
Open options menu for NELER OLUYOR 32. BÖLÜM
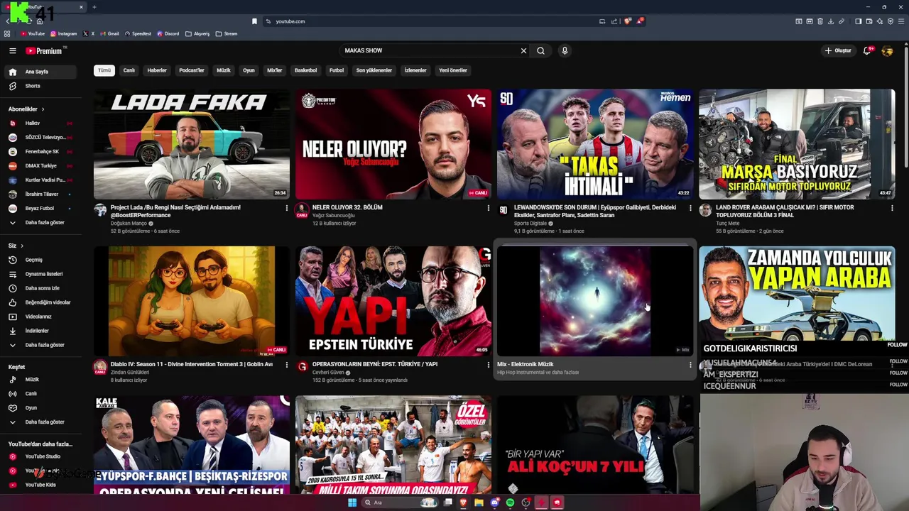click(488, 208)
